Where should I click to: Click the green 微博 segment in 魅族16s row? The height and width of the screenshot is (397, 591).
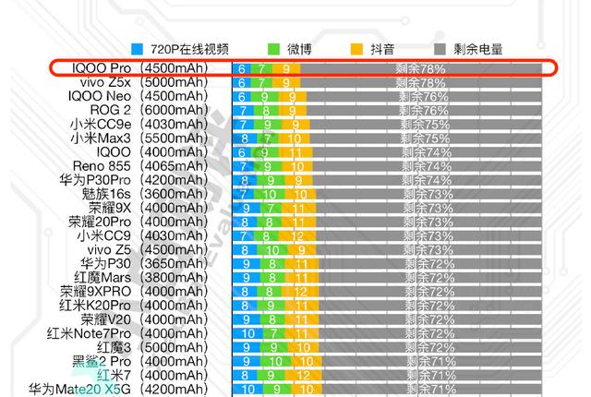270,194
